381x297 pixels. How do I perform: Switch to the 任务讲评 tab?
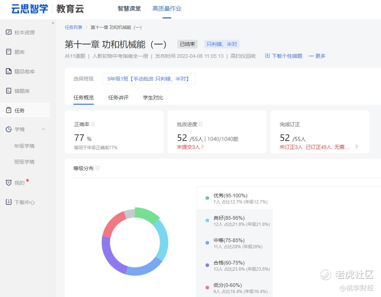point(118,98)
